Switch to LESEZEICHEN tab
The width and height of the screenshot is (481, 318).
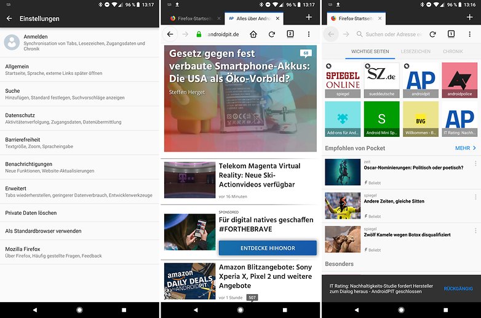(x=415, y=52)
